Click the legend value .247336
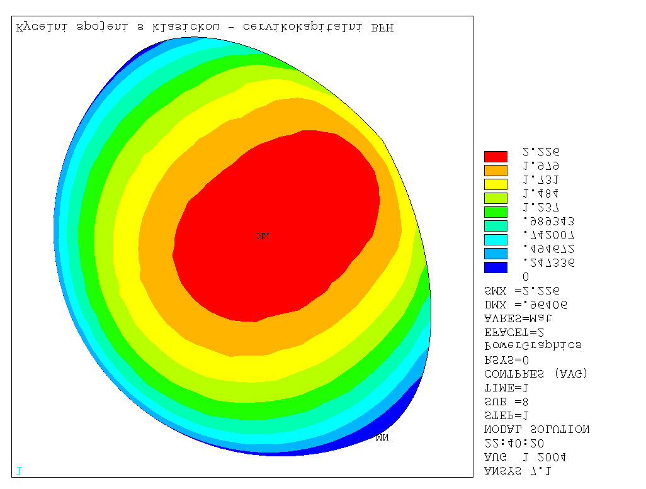 pos(548,262)
